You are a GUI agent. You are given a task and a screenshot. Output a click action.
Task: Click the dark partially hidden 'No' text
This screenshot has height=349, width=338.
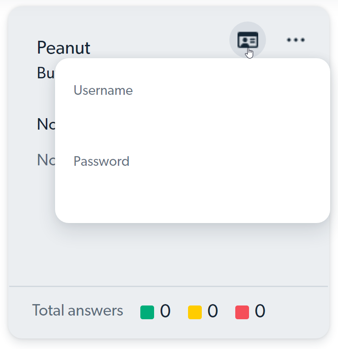pos(46,124)
